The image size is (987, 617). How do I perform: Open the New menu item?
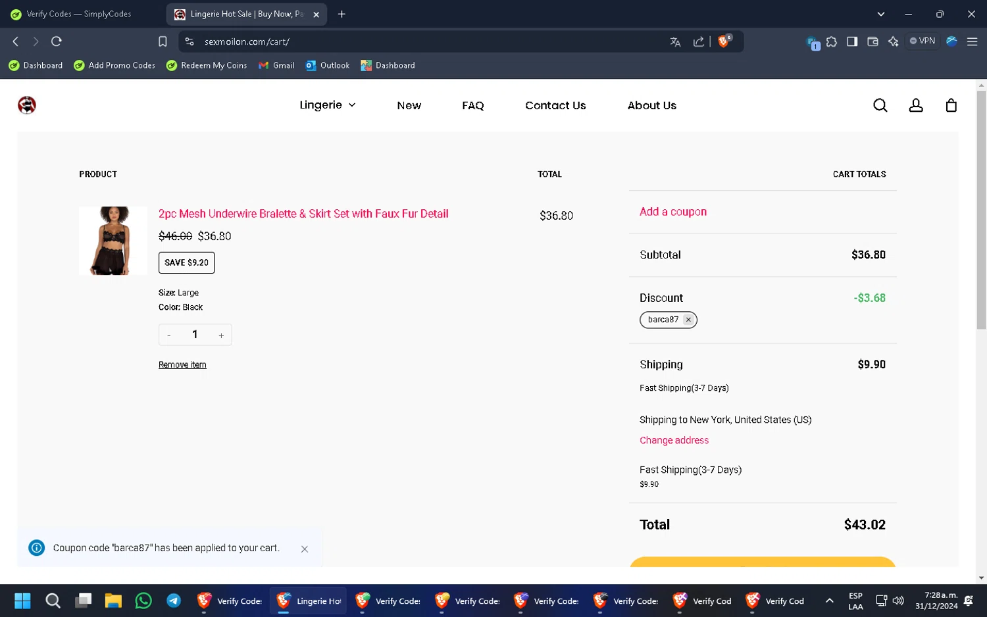click(409, 105)
